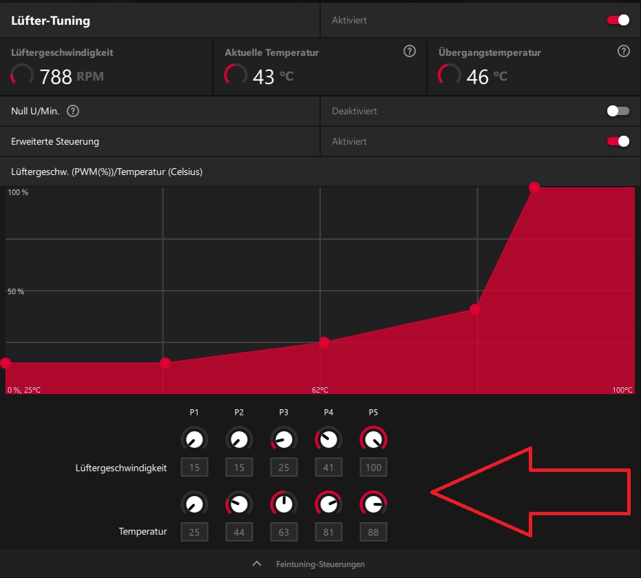The width and height of the screenshot is (641, 578).
Task: Click the 100°C axis label
Action: [x=622, y=390]
